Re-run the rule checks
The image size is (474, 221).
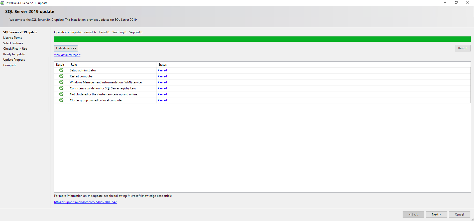tap(463, 48)
